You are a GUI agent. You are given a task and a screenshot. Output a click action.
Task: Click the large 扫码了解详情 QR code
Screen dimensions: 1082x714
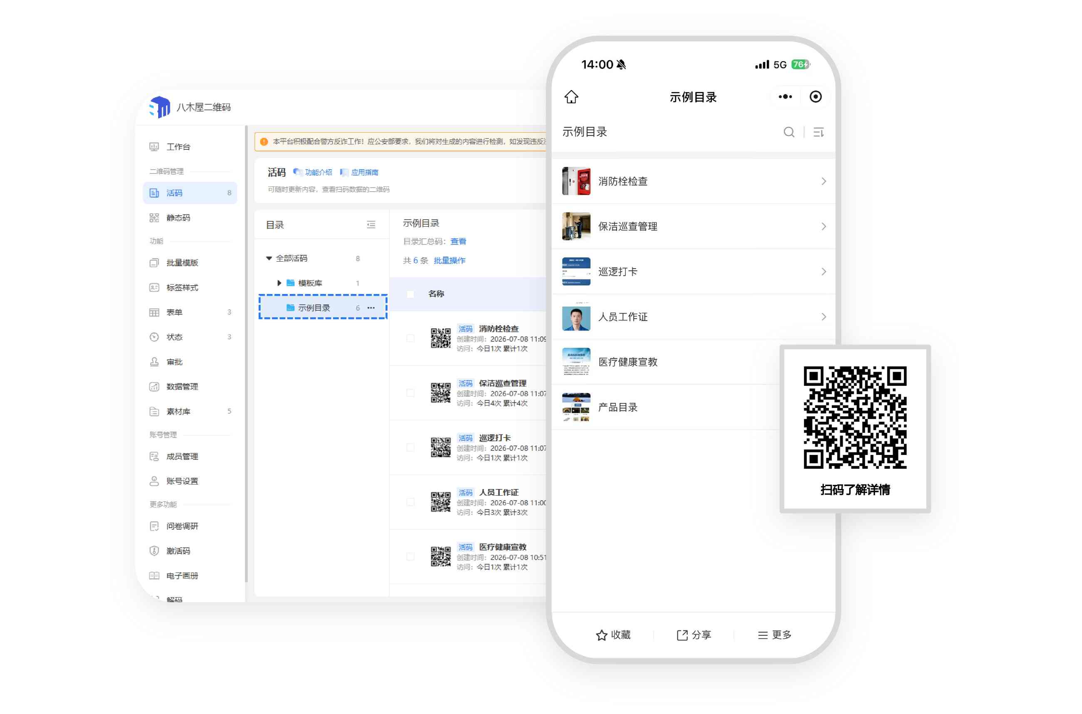coord(855,417)
